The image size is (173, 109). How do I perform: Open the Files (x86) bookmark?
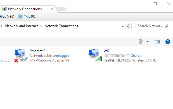tap(7, 17)
